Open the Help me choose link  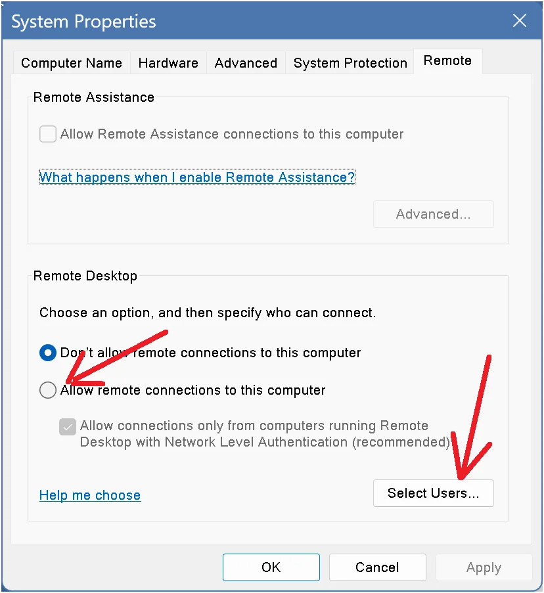(x=90, y=495)
